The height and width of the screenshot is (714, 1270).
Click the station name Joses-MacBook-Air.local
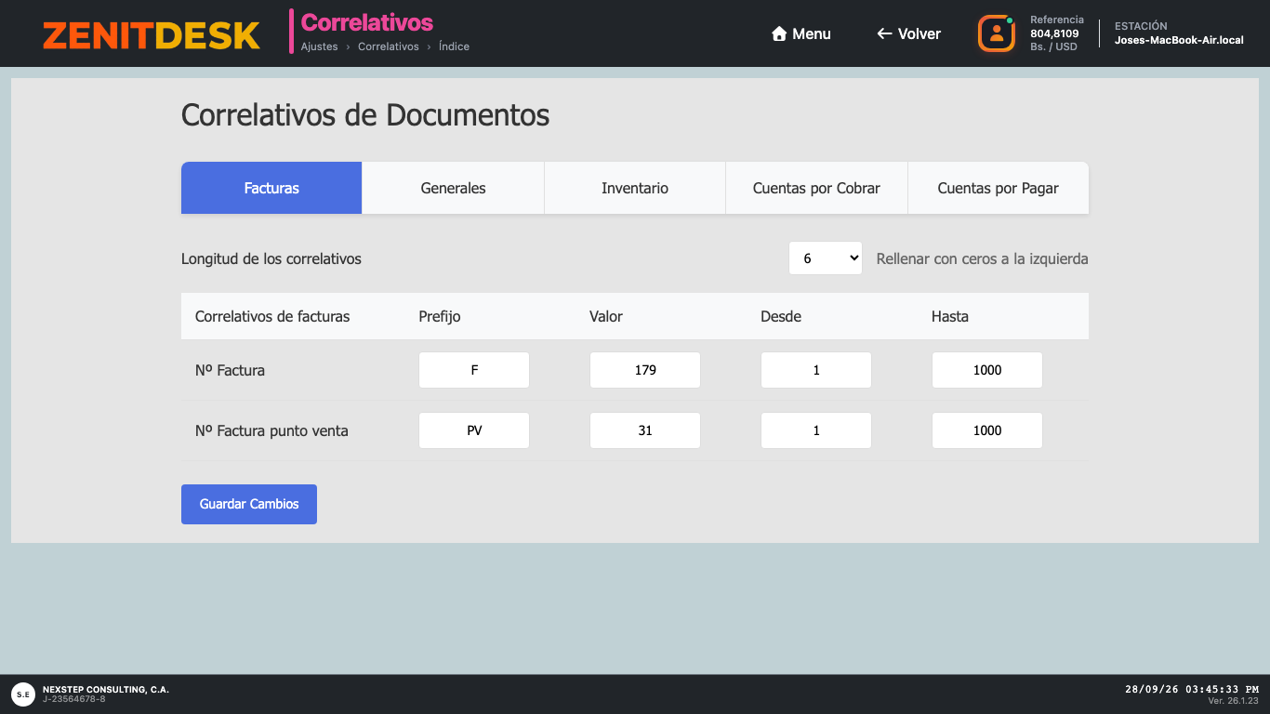(x=1179, y=41)
